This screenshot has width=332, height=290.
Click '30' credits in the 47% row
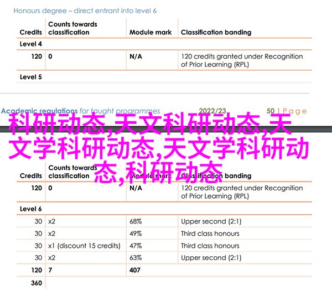pyautogui.click(x=38, y=246)
